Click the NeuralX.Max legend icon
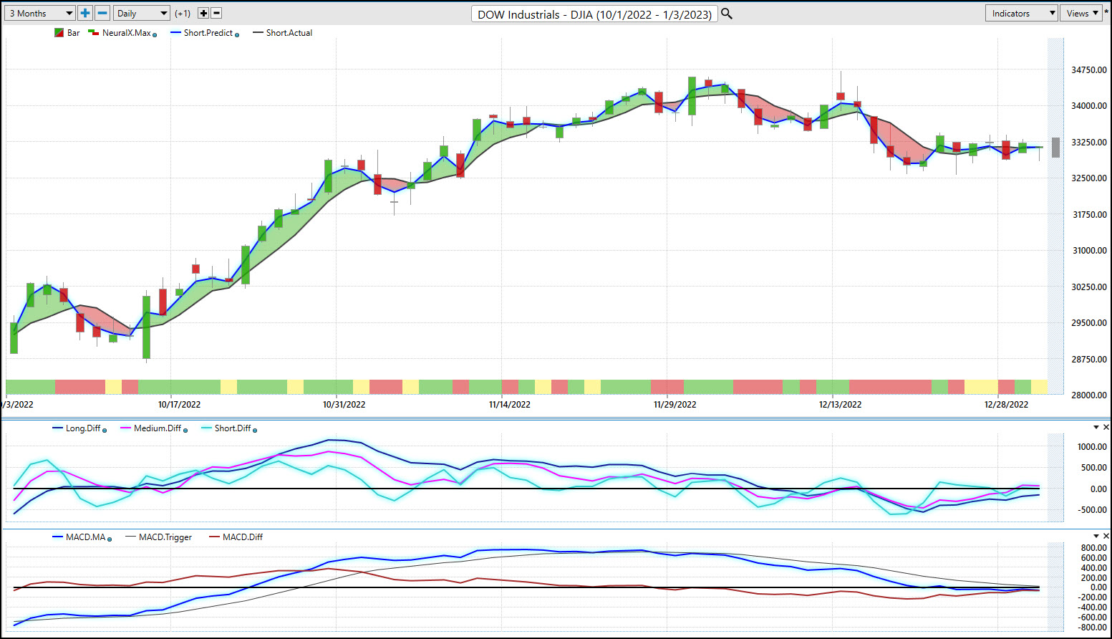Viewport: 1112px width, 639px height. pos(93,33)
